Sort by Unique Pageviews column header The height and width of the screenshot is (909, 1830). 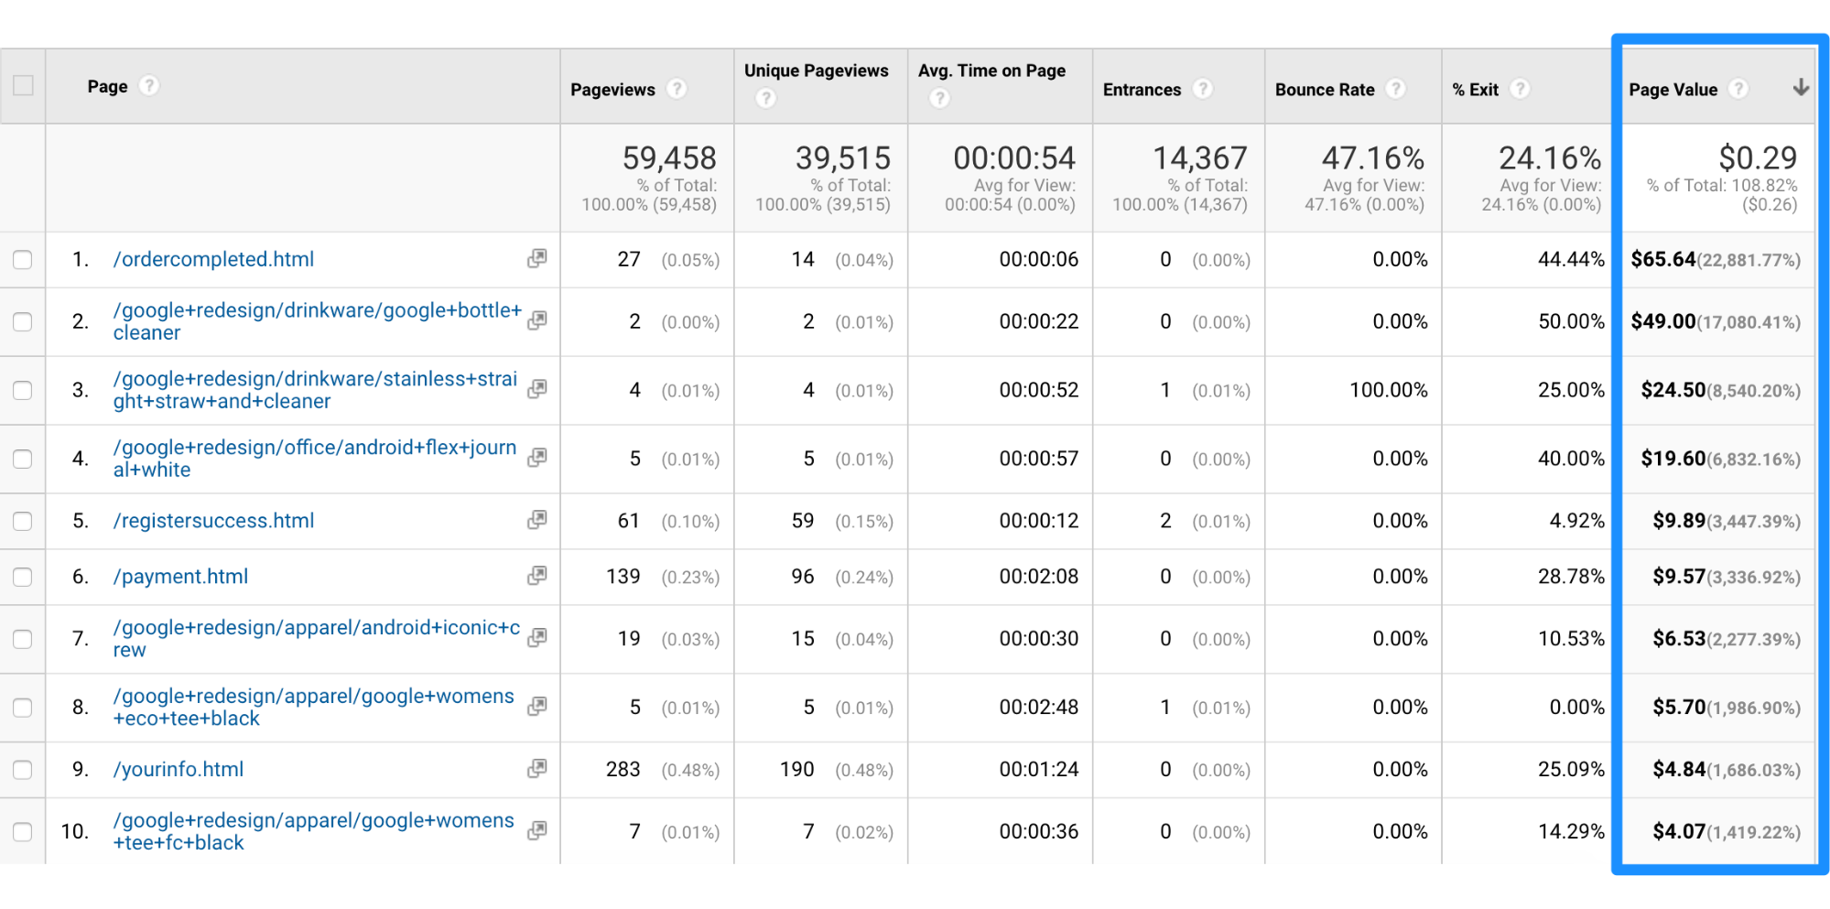(816, 71)
